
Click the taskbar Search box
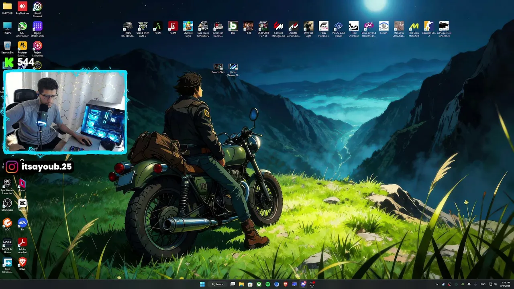[x=217, y=284]
